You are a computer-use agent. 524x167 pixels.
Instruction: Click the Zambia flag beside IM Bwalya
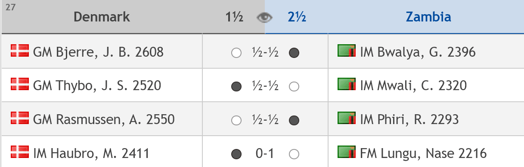tap(347, 50)
